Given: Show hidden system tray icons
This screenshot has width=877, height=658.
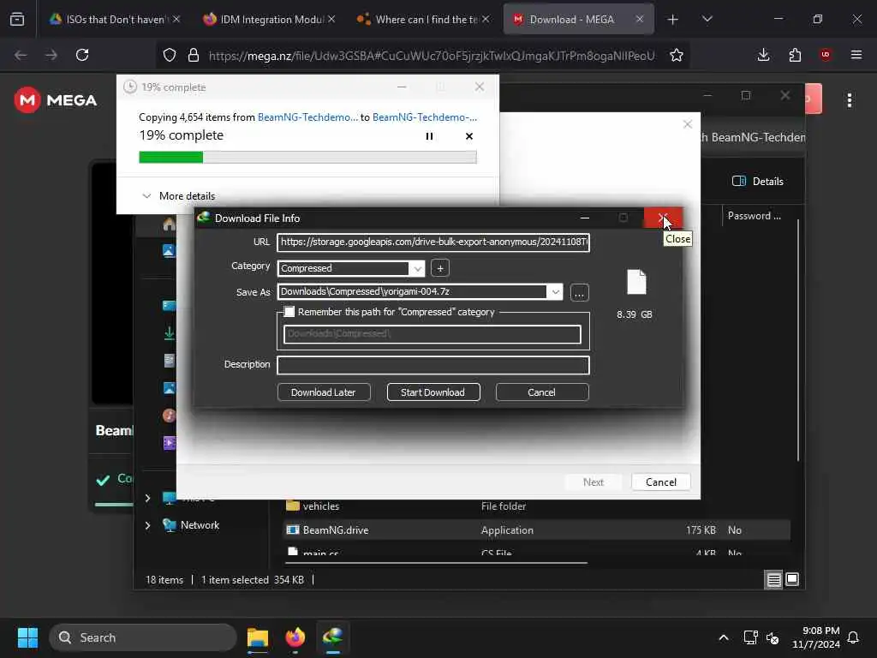Looking at the screenshot, I should (723, 637).
